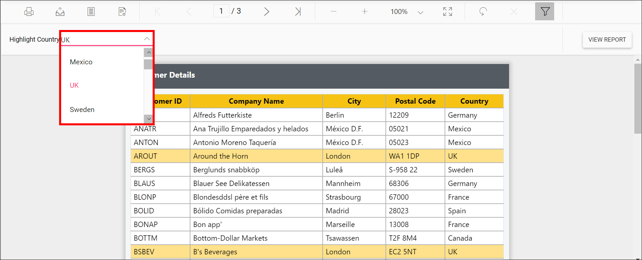Click the current page number field
This screenshot has height=260, width=642.
[221, 11]
